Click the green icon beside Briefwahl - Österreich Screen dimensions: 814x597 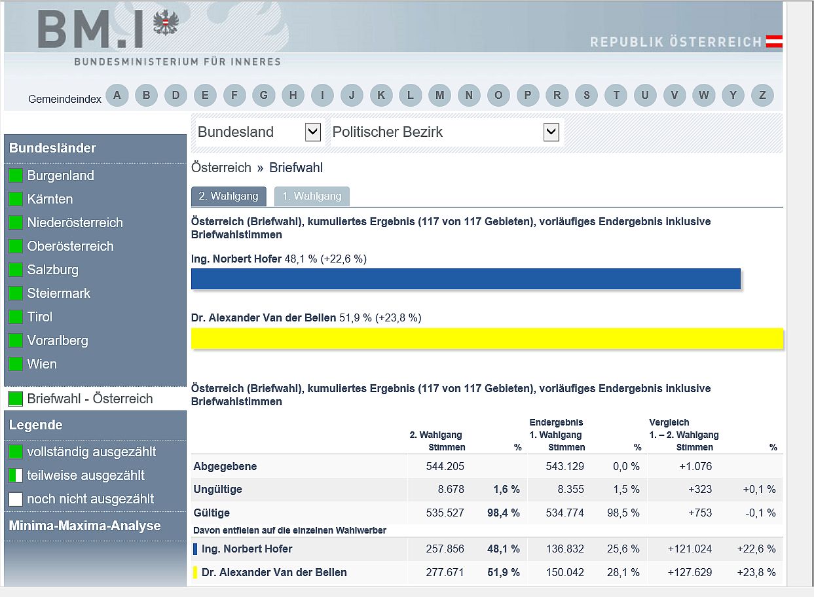click(16, 399)
